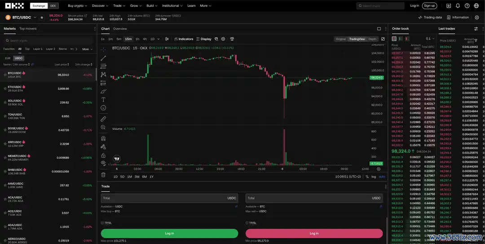Viewport: 485px width, 244px height.
Task: Set chart range to 3M
Action: [x=137, y=177]
